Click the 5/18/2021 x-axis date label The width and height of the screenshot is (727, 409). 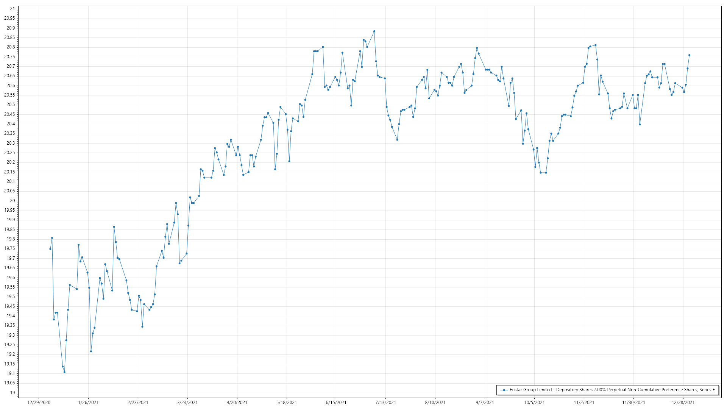[287, 402]
